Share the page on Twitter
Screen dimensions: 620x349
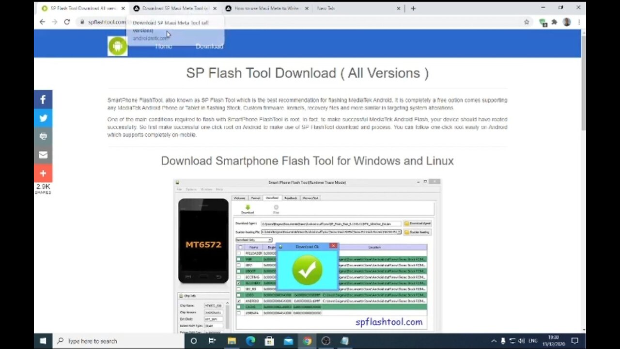43,118
